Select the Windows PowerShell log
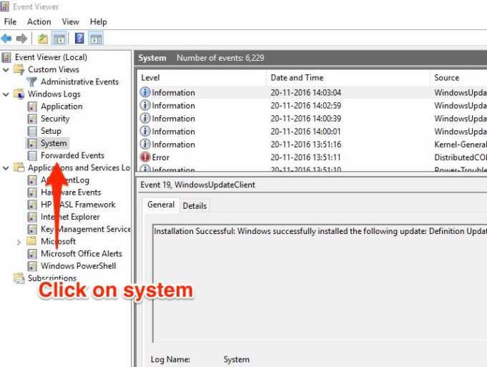 pos(78,266)
